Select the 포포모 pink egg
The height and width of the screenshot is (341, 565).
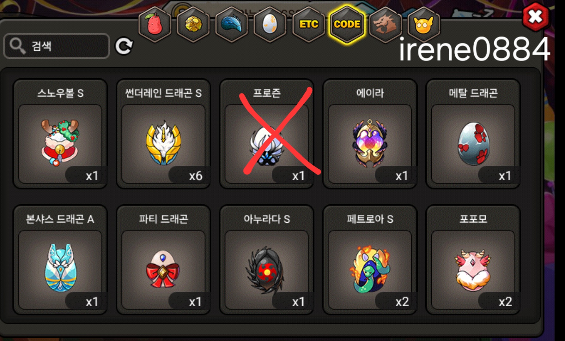473,260
